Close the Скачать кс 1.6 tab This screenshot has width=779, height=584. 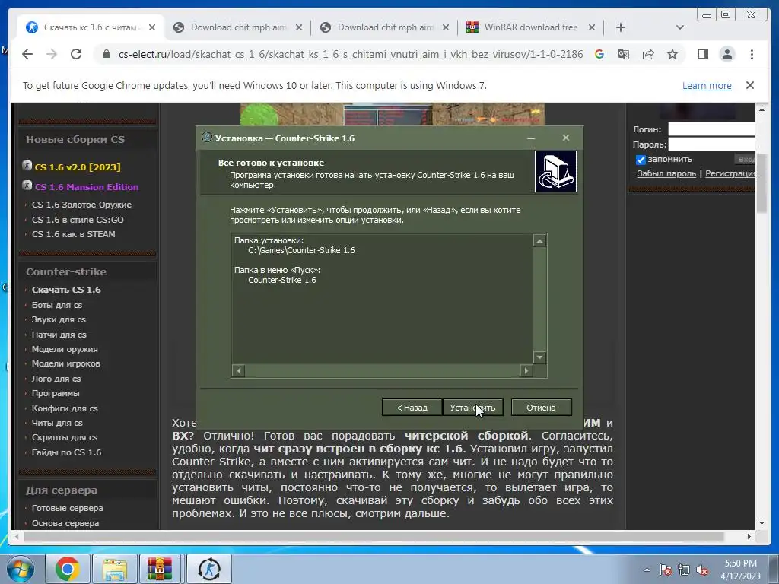click(x=152, y=27)
